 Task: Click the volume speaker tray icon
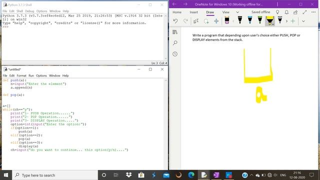click(275, 175)
